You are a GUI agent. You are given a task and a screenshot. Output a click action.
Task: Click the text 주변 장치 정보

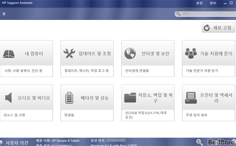(197, 115)
